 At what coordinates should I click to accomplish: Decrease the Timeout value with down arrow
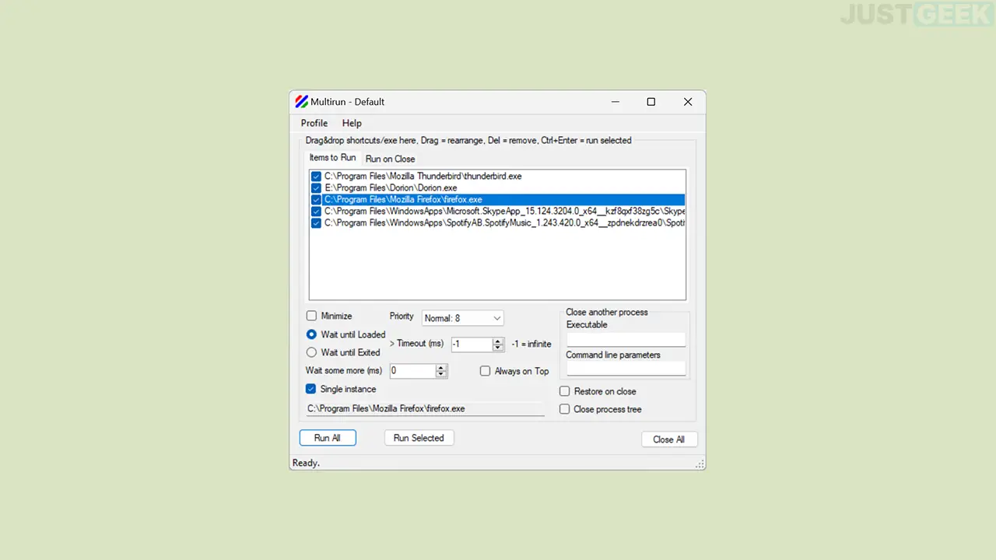pos(498,348)
